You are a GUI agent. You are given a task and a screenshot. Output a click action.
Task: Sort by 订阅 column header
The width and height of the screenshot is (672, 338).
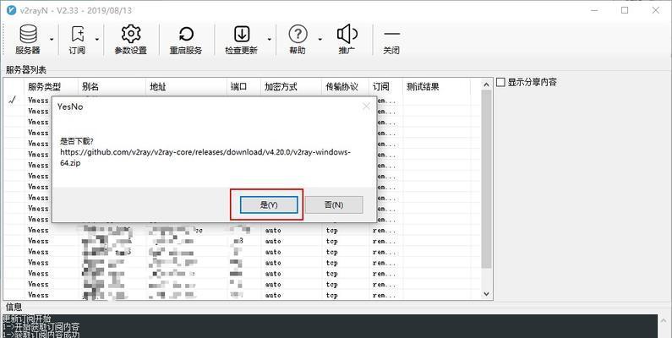385,87
